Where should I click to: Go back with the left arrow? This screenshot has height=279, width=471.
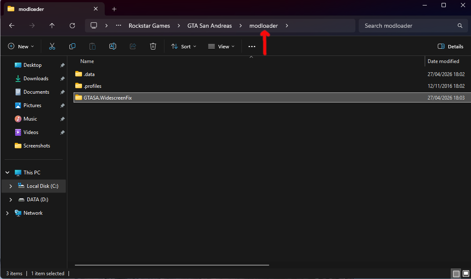12,26
